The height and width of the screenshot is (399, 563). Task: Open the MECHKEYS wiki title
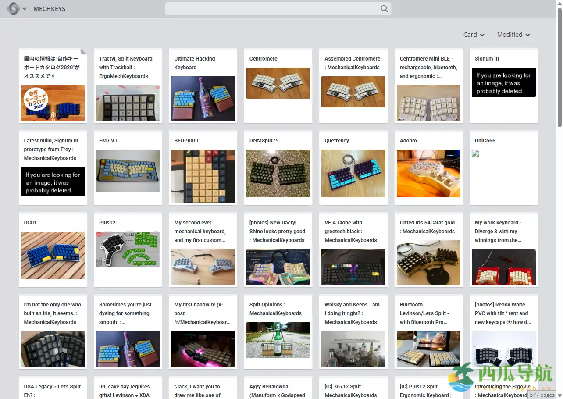click(x=49, y=9)
